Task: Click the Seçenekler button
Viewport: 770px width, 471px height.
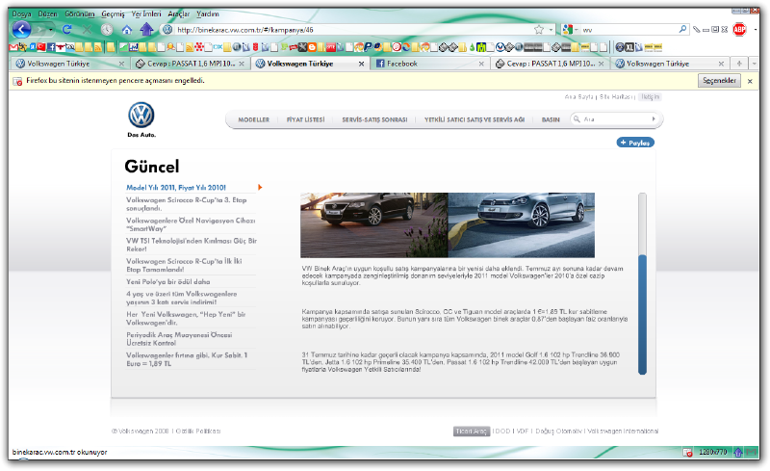Action: tap(719, 81)
